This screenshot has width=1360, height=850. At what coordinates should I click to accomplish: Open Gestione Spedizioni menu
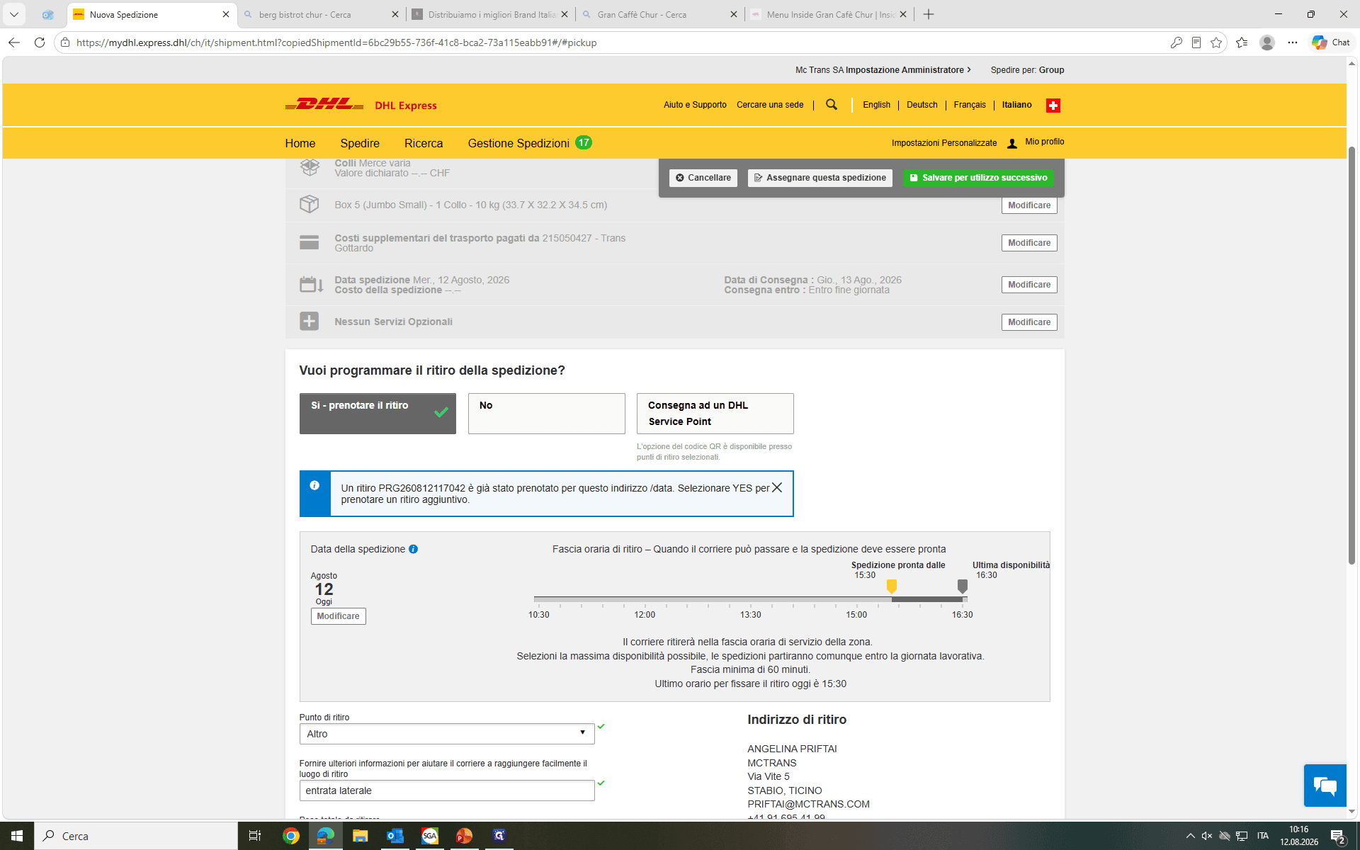click(529, 143)
